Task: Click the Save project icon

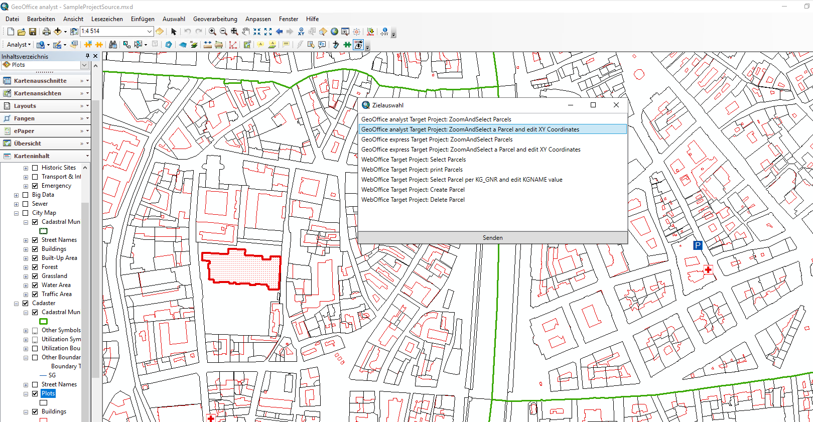Action: 33,32
